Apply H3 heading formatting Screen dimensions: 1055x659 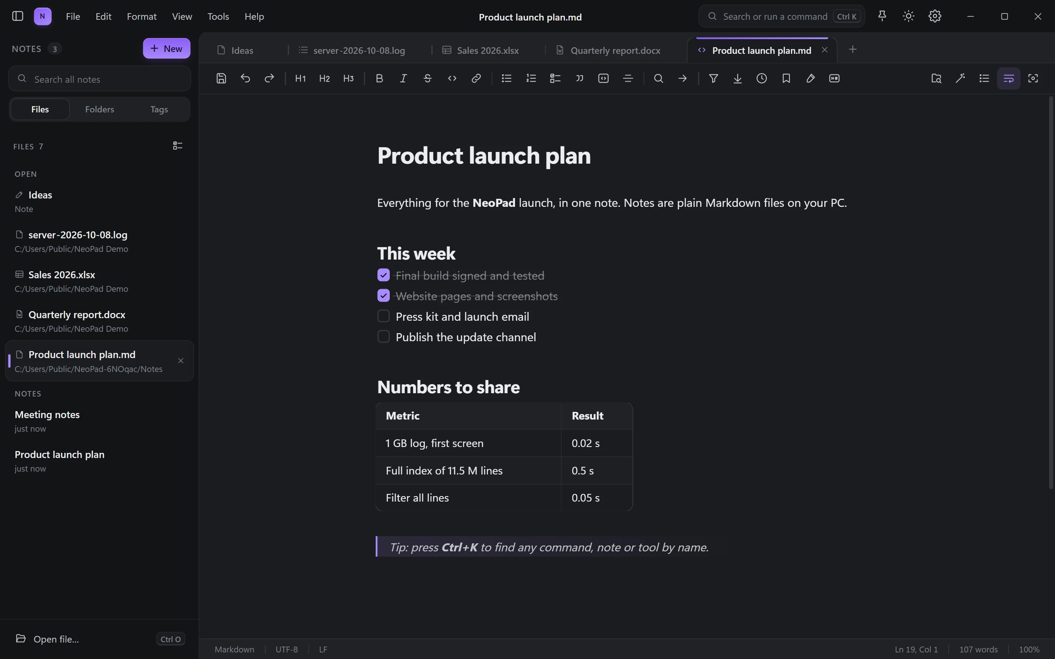(348, 78)
